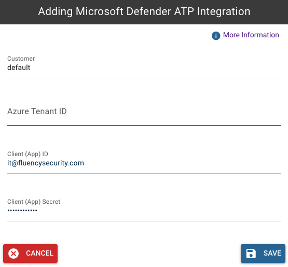
Task: Focus the Azure Tenant ID input field
Action: click(144, 114)
